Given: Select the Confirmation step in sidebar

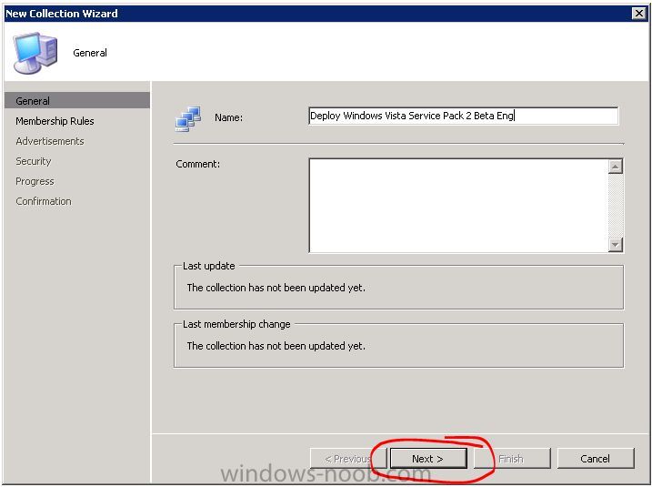Looking at the screenshot, I should [x=44, y=201].
